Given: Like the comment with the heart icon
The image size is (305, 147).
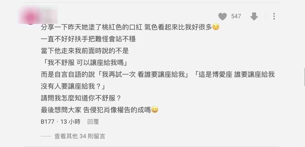Looking at the screenshot, I should [223, 17].
